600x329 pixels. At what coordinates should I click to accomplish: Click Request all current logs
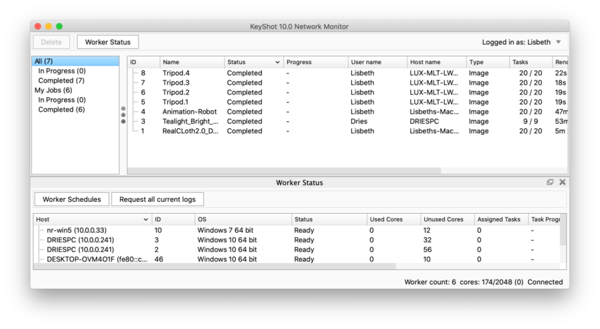pos(158,200)
